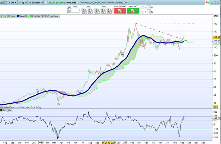Click the green Ichimoku color square

pos(31,16)
